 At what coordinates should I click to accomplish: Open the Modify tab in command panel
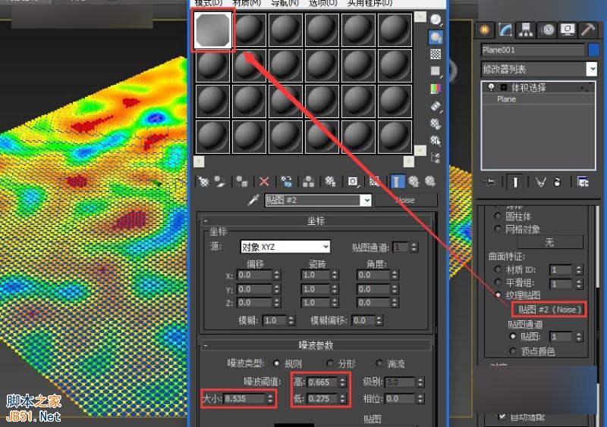coord(505,30)
